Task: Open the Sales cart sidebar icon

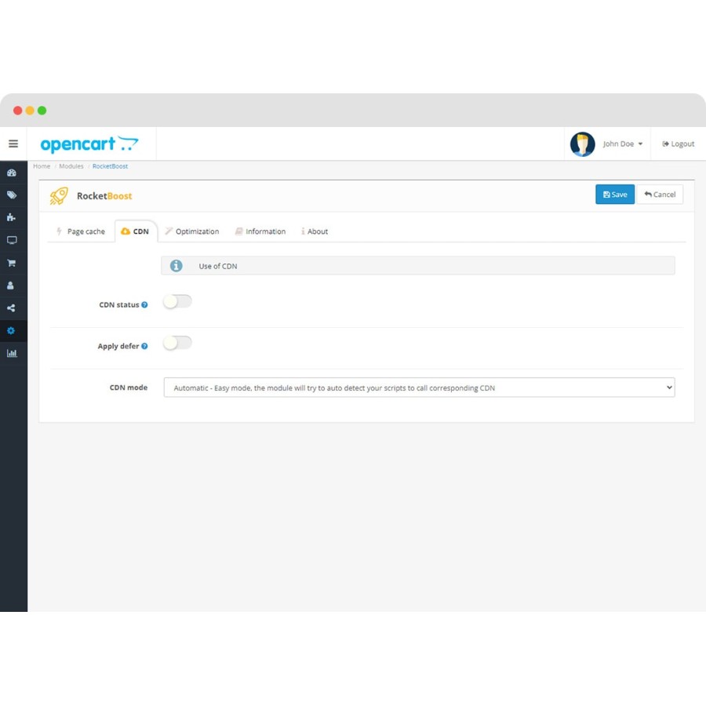Action: point(12,263)
